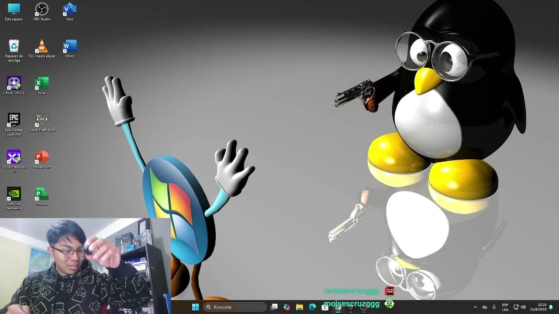Open OBS Studio shortcut
This screenshot has height=314, width=559.
coord(42,12)
